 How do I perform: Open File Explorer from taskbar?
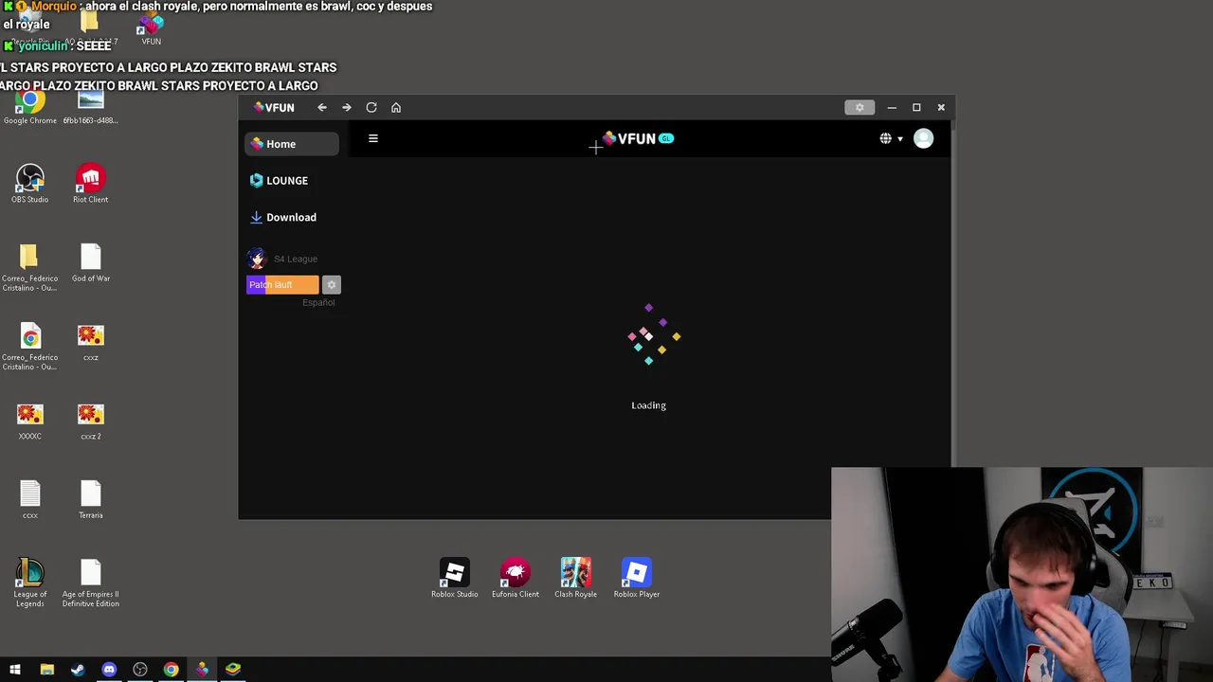46,670
